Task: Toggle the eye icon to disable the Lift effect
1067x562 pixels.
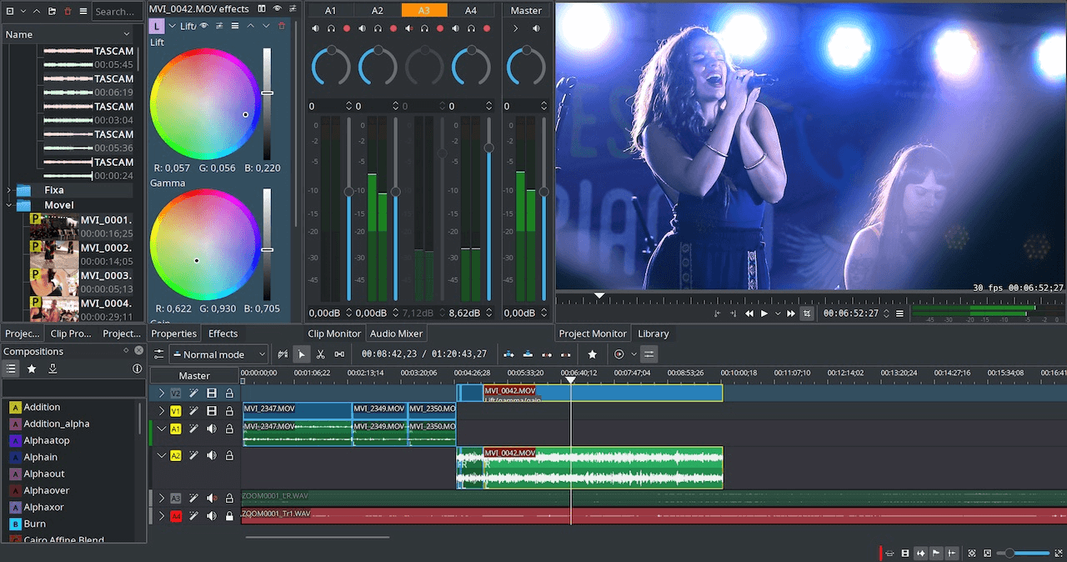Action: click(x=203, y=26)
